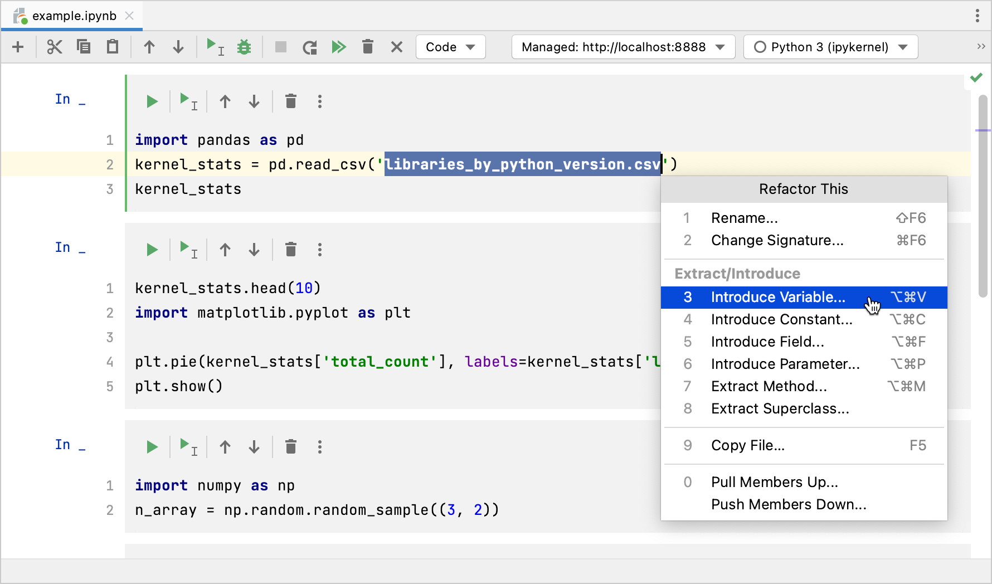Open the Code cell type dropdown
992x584 pixels.
[x=450, y=47]
